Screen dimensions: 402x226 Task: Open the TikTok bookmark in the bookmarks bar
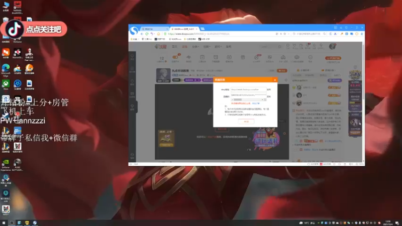(204, 39)
